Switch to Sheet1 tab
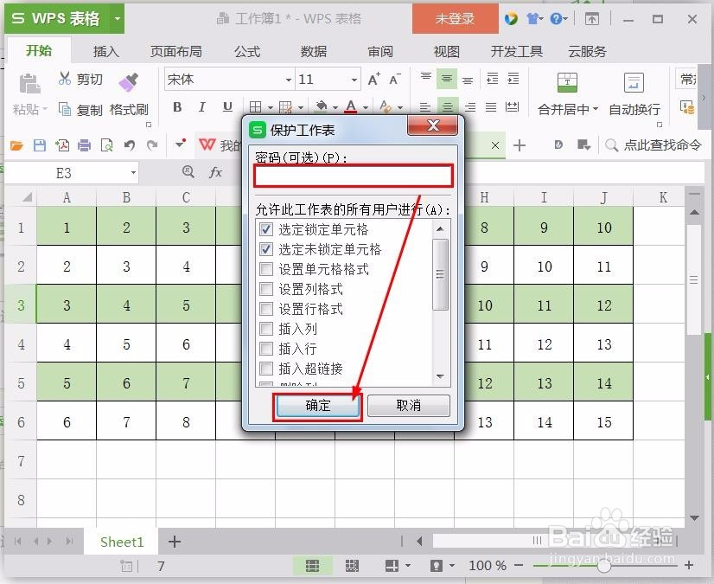This screenshot has height=584, width=714. 122,542
